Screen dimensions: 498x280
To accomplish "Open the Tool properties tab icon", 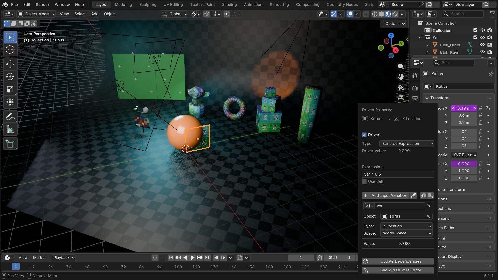I will coord(415,75).
